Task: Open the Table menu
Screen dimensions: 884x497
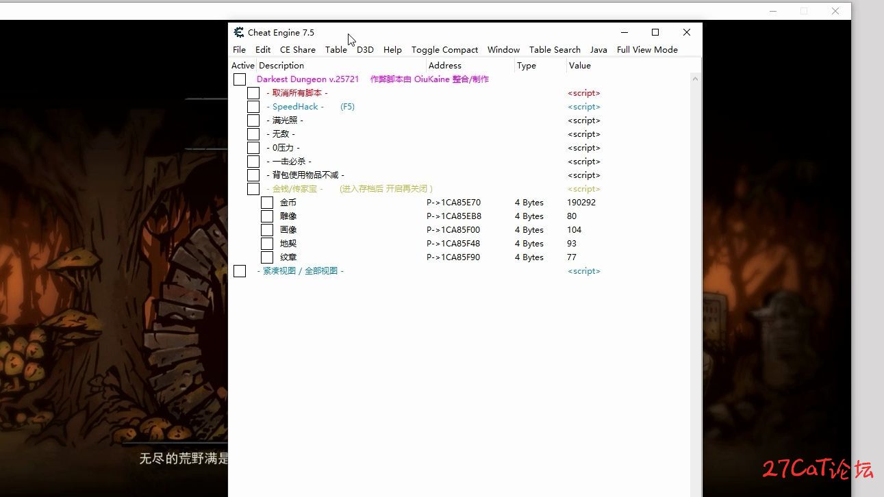Action: coord(336,49)
